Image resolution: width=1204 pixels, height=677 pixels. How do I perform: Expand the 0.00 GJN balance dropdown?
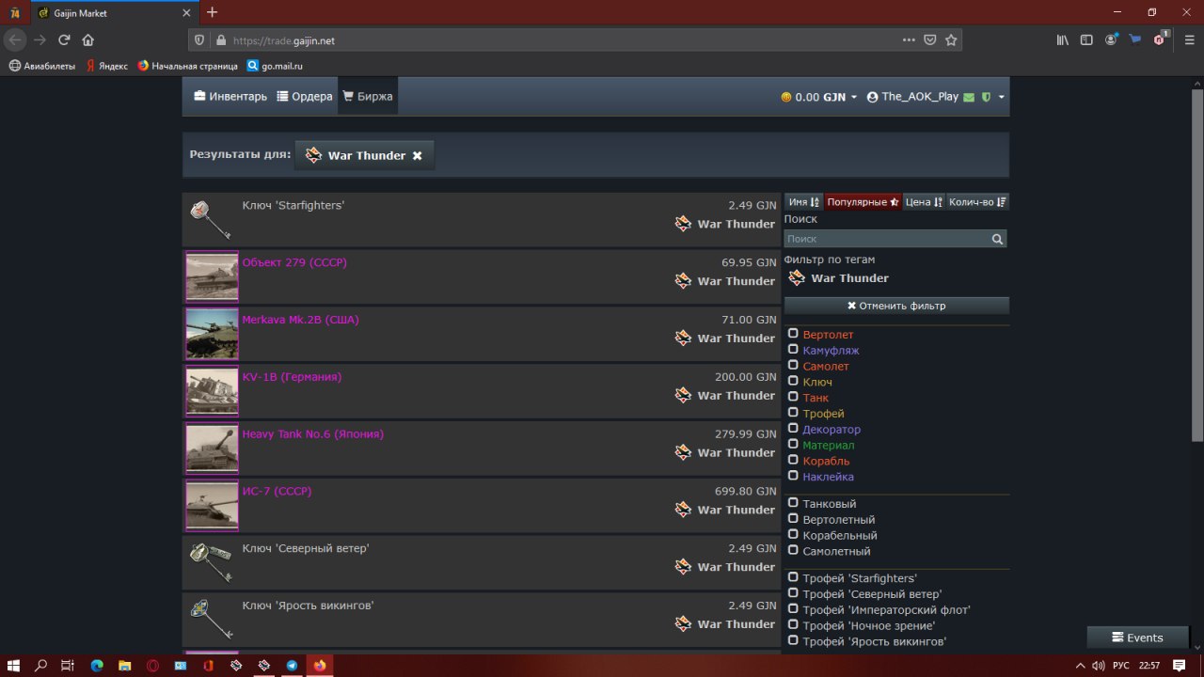point(819,97)
